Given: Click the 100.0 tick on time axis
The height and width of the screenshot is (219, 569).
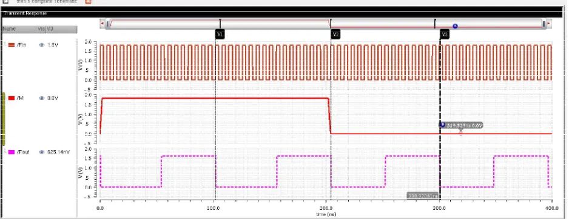Looking at the screenshot, I should coord(213,209).
